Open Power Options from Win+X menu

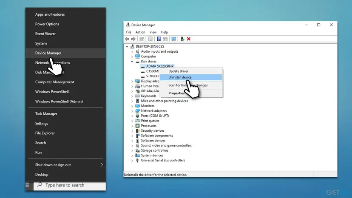65,24
